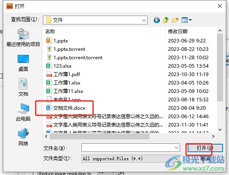Open the 文件类型 All supported Files dropdown

(x=131, y=159)
